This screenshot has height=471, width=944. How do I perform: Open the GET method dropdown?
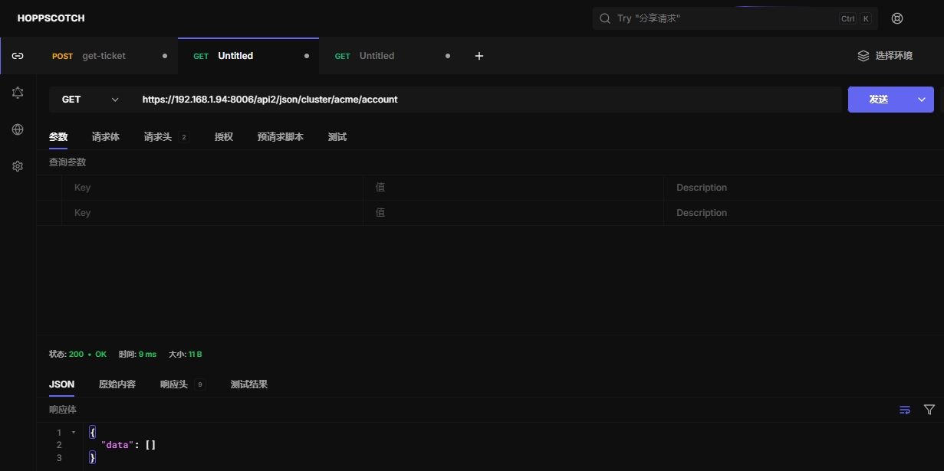(x=90, y=100)
